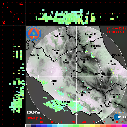Select the L'Aquila city marker square
Image resolution: width=127 pixels, height=127 pixels.
[x=84, y=62]
